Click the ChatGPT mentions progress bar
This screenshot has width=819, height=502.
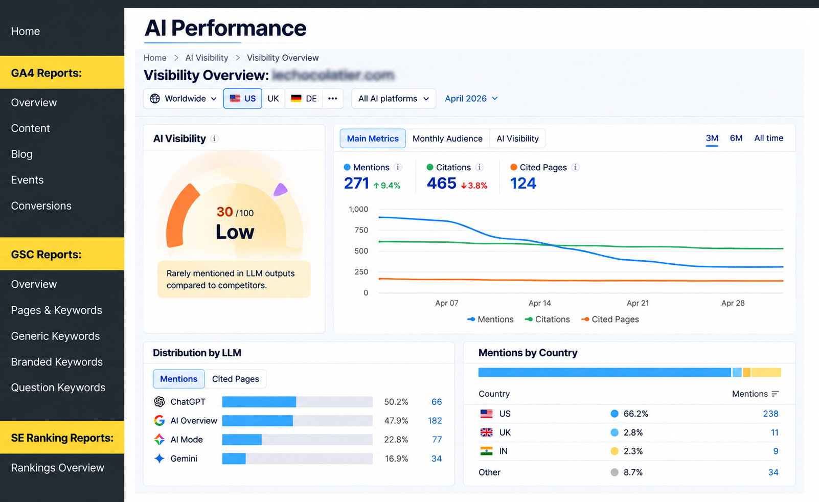tap(297, 402)
